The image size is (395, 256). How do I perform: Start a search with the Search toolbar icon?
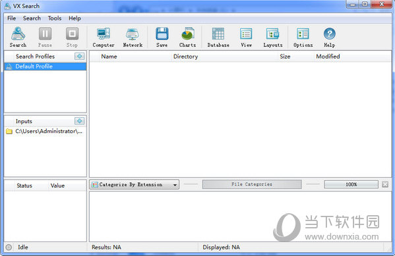[18, 37]
